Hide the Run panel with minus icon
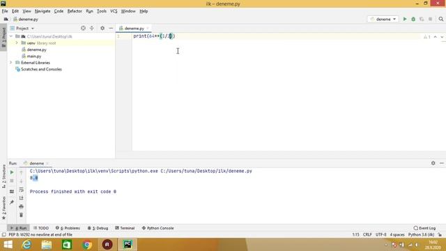 coord(441,163)
